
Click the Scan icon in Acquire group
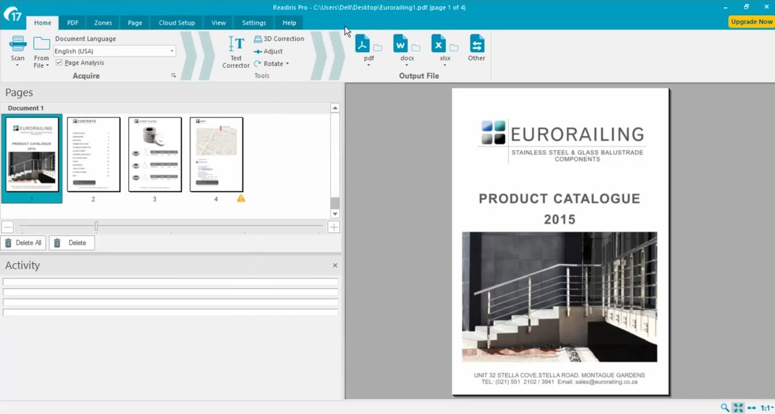(18, 45)
